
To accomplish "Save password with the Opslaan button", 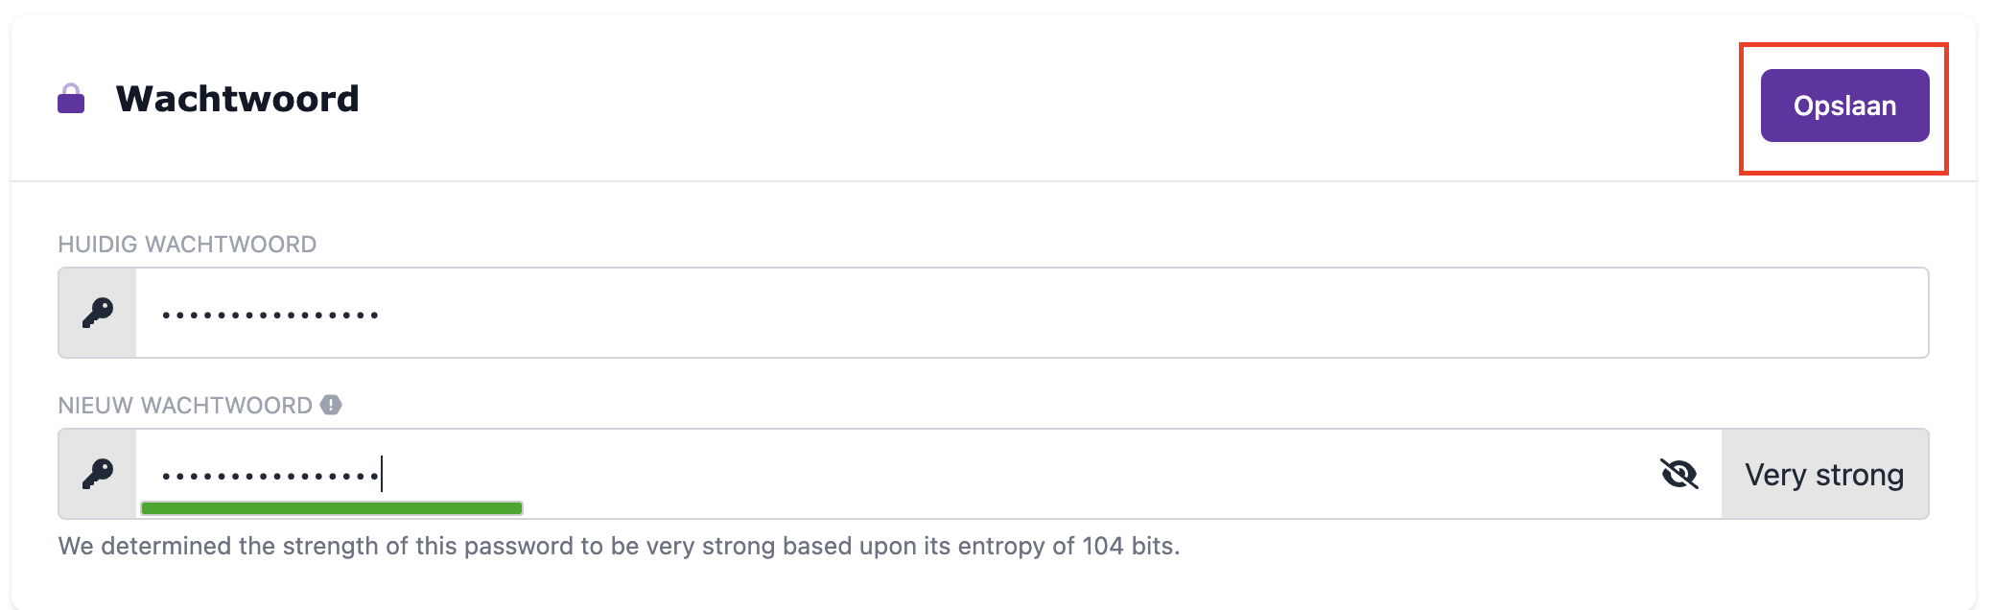I will click(1844, 106).
